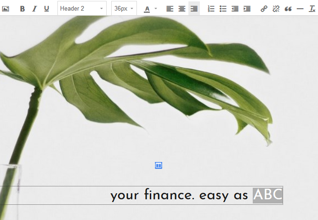Click the 'your finance. easy as' heading
This screenshot has width=318, height=220.
pos(179,195)
